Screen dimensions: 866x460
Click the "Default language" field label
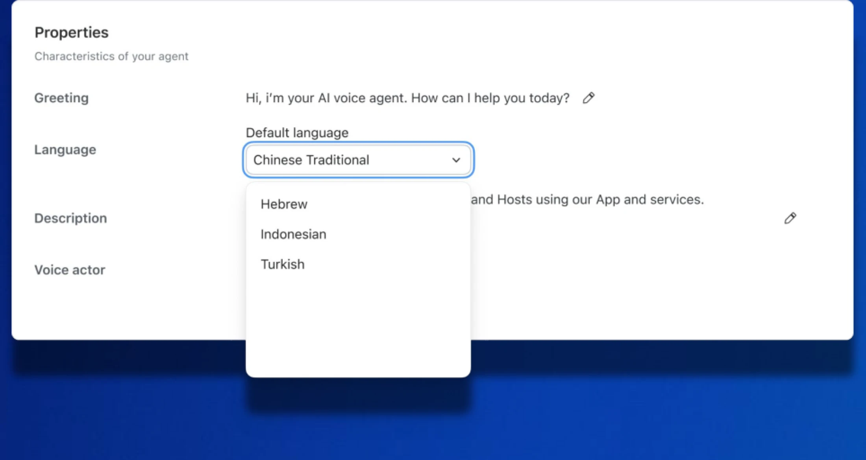(297, 132)
